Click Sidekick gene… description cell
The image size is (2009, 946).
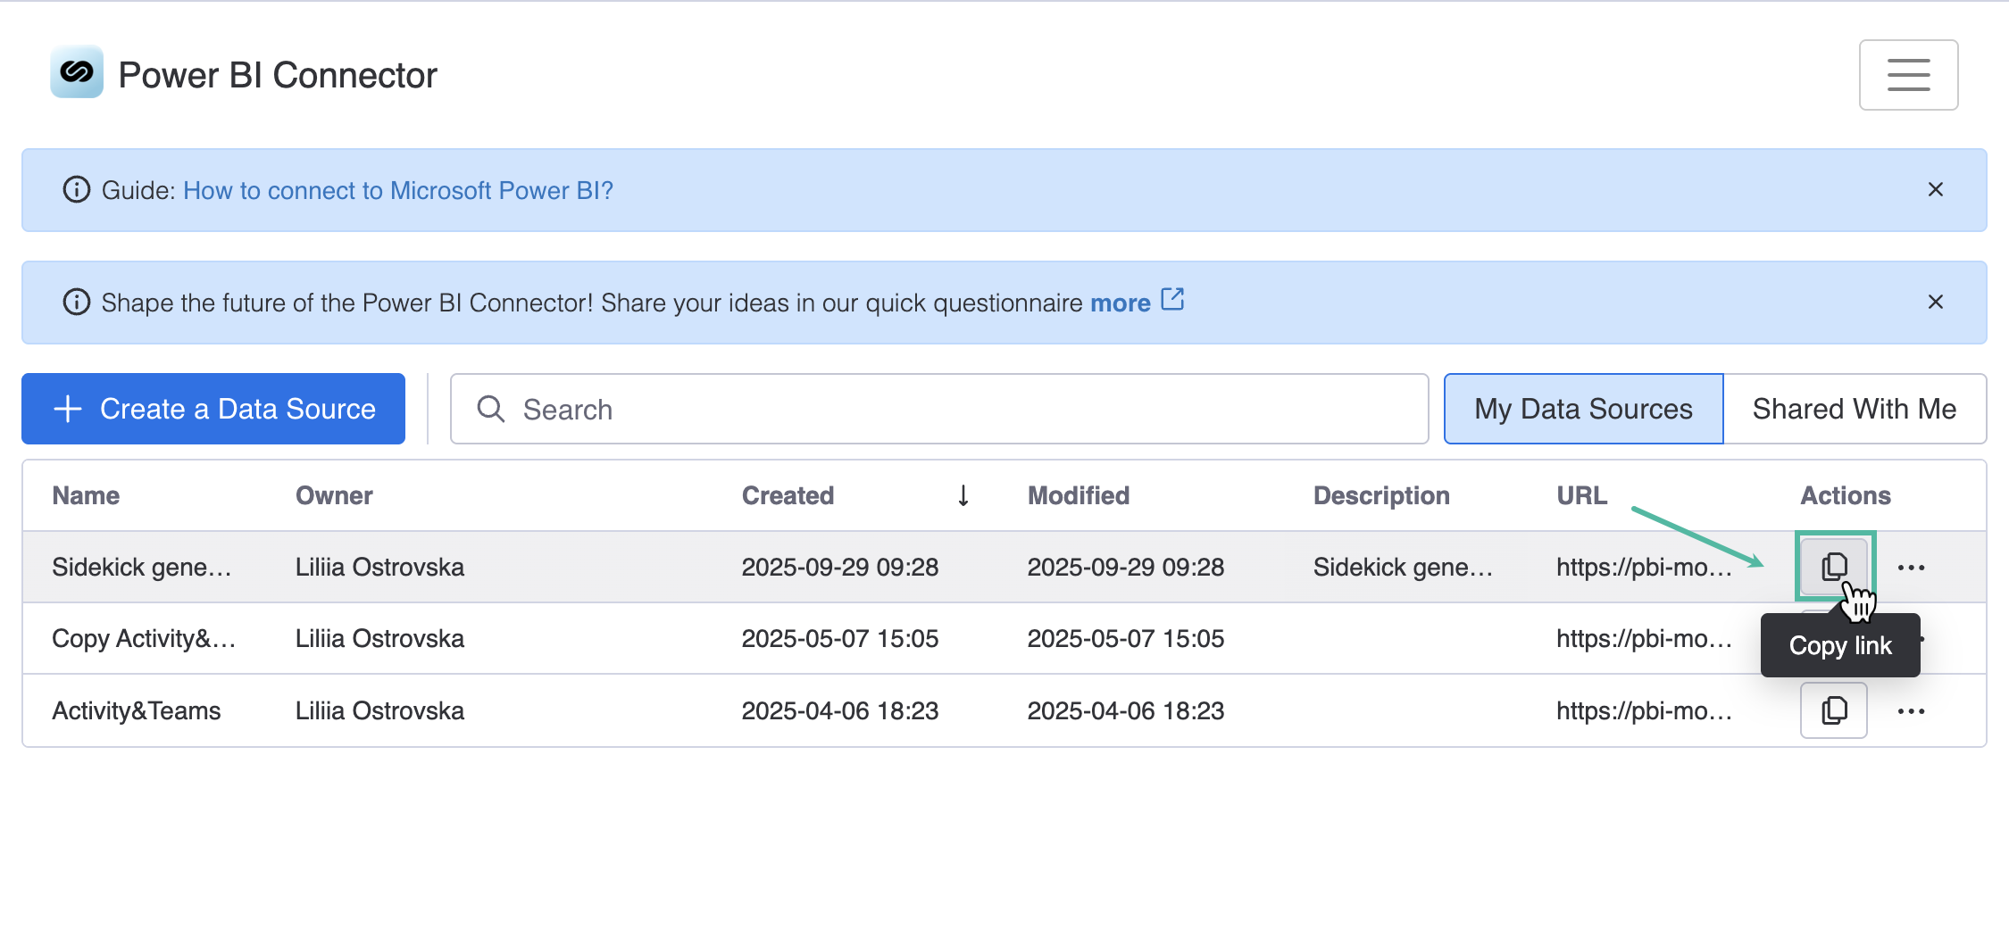coord(1403,568)
